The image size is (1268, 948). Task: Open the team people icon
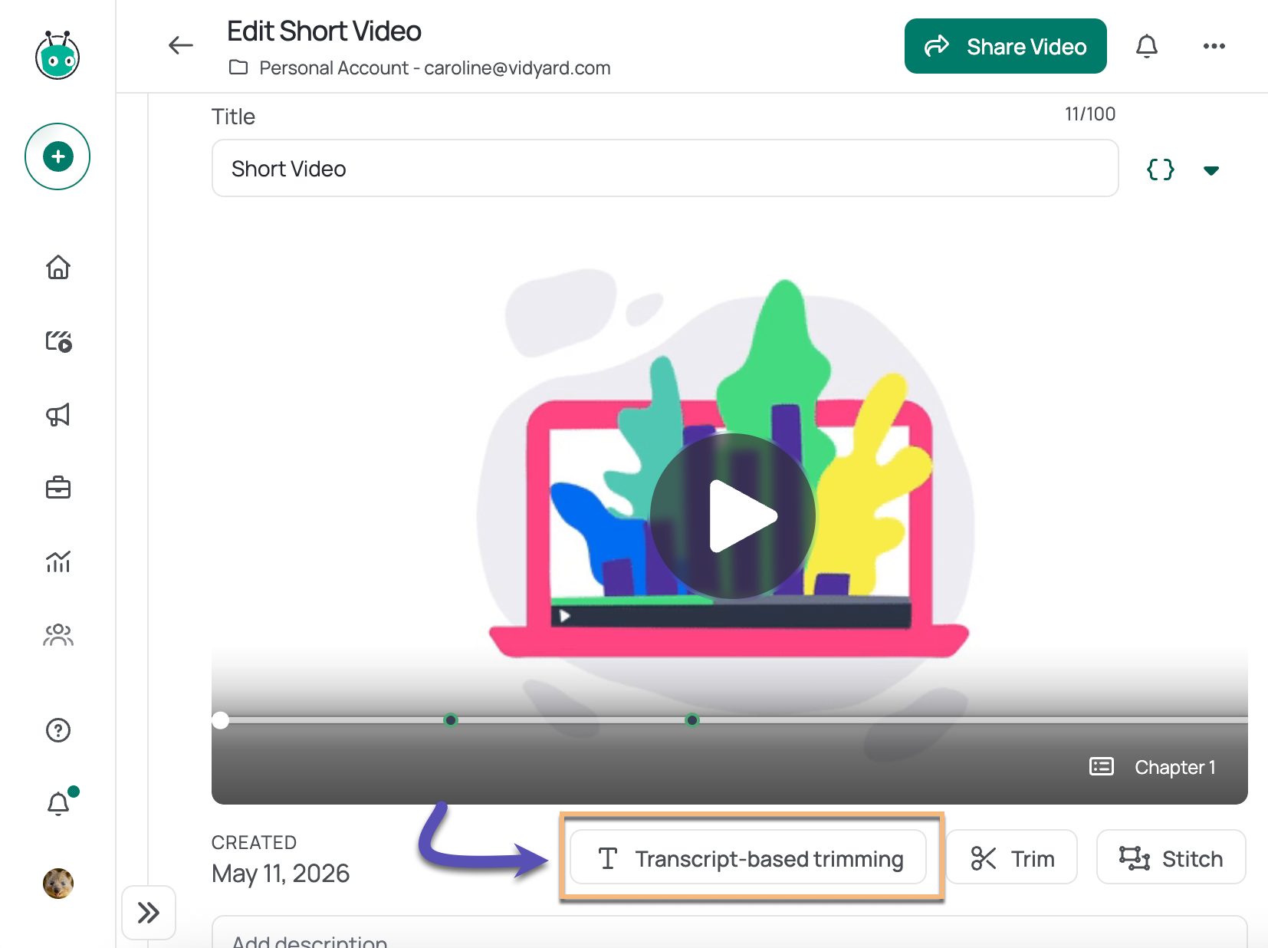tap(58, 635)
